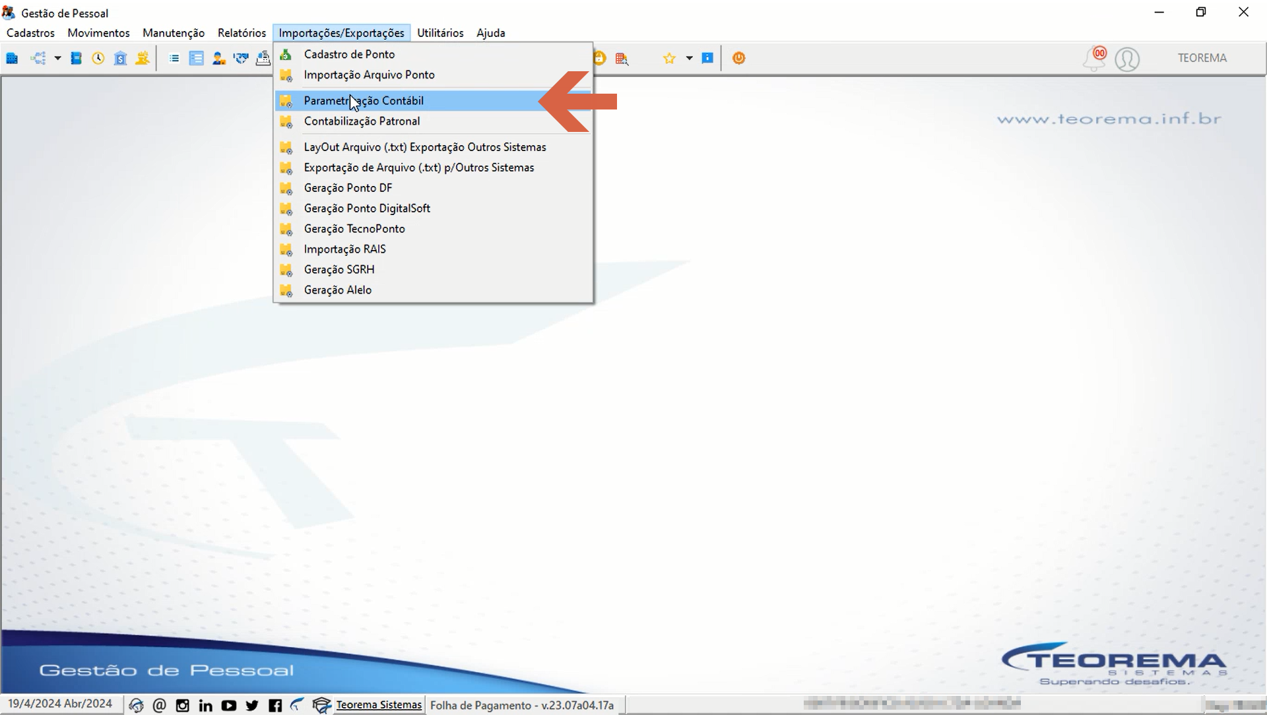Open the Relatórios menu
This screenshot has height=715, width=1267.
(x=242, y=33)
